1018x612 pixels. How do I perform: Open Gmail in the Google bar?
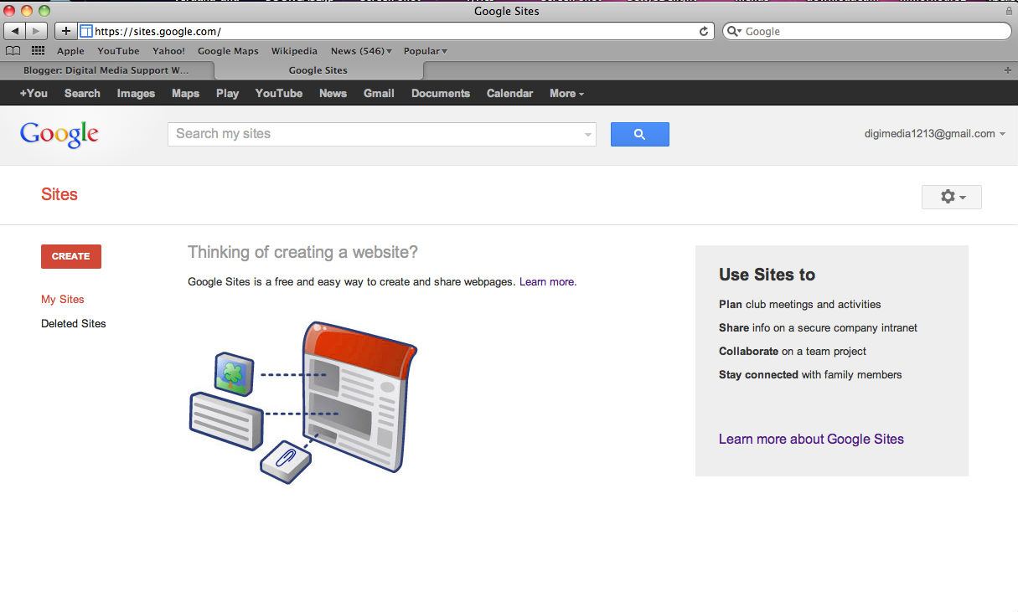click(379, 94)
